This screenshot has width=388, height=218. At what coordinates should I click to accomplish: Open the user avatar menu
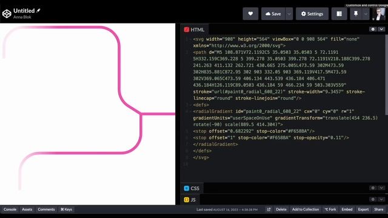[x=378, y=13]
